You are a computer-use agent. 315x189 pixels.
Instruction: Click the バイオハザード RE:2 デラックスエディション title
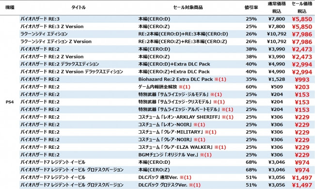[60, 64]
